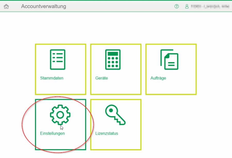Screen dimensions: 232x158
Task: Click the Geräte calculator icon
Action: point(113,59)
